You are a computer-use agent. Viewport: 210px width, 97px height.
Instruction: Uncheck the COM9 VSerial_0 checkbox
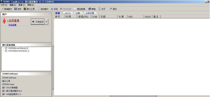pyautogui.click(x=6, y=48)
